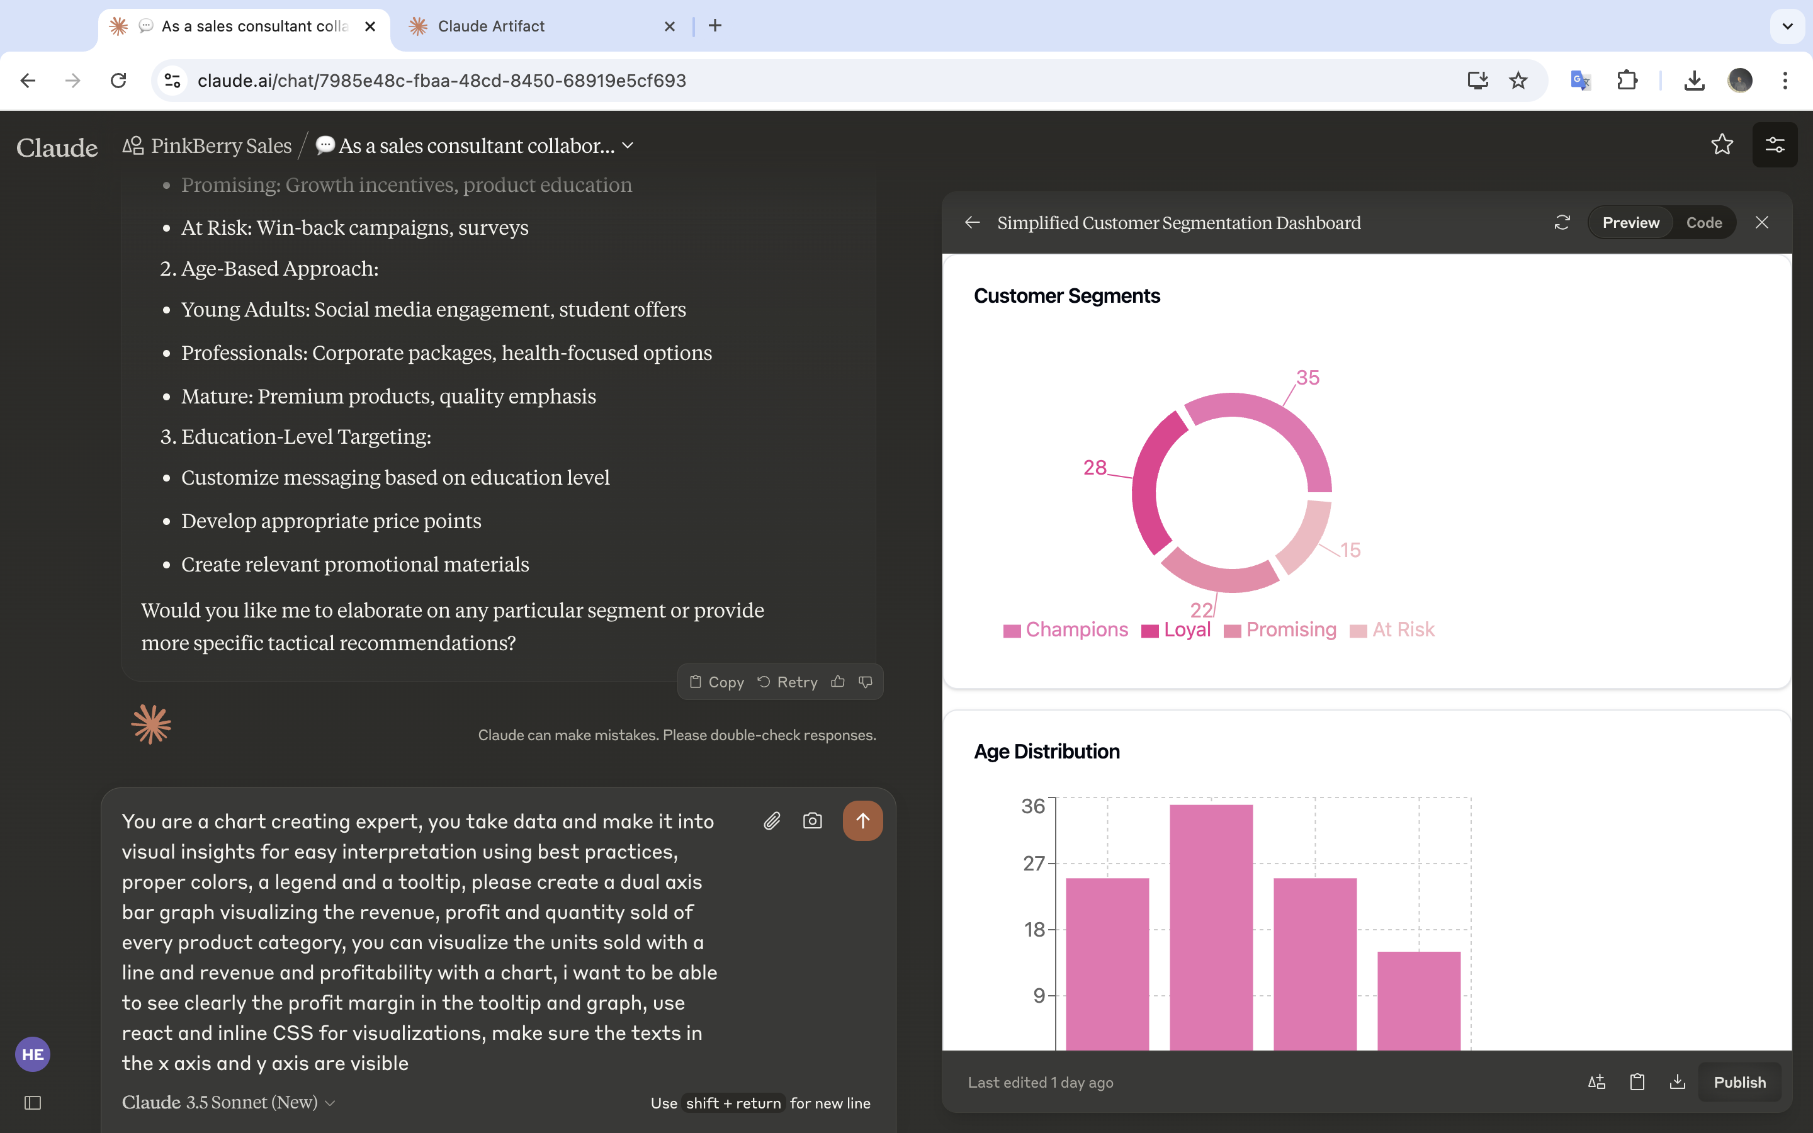Open Claude 3.5 Sonnet model selector
This screenshot has width=1813, height=1133.
[x=228, y=1102]
